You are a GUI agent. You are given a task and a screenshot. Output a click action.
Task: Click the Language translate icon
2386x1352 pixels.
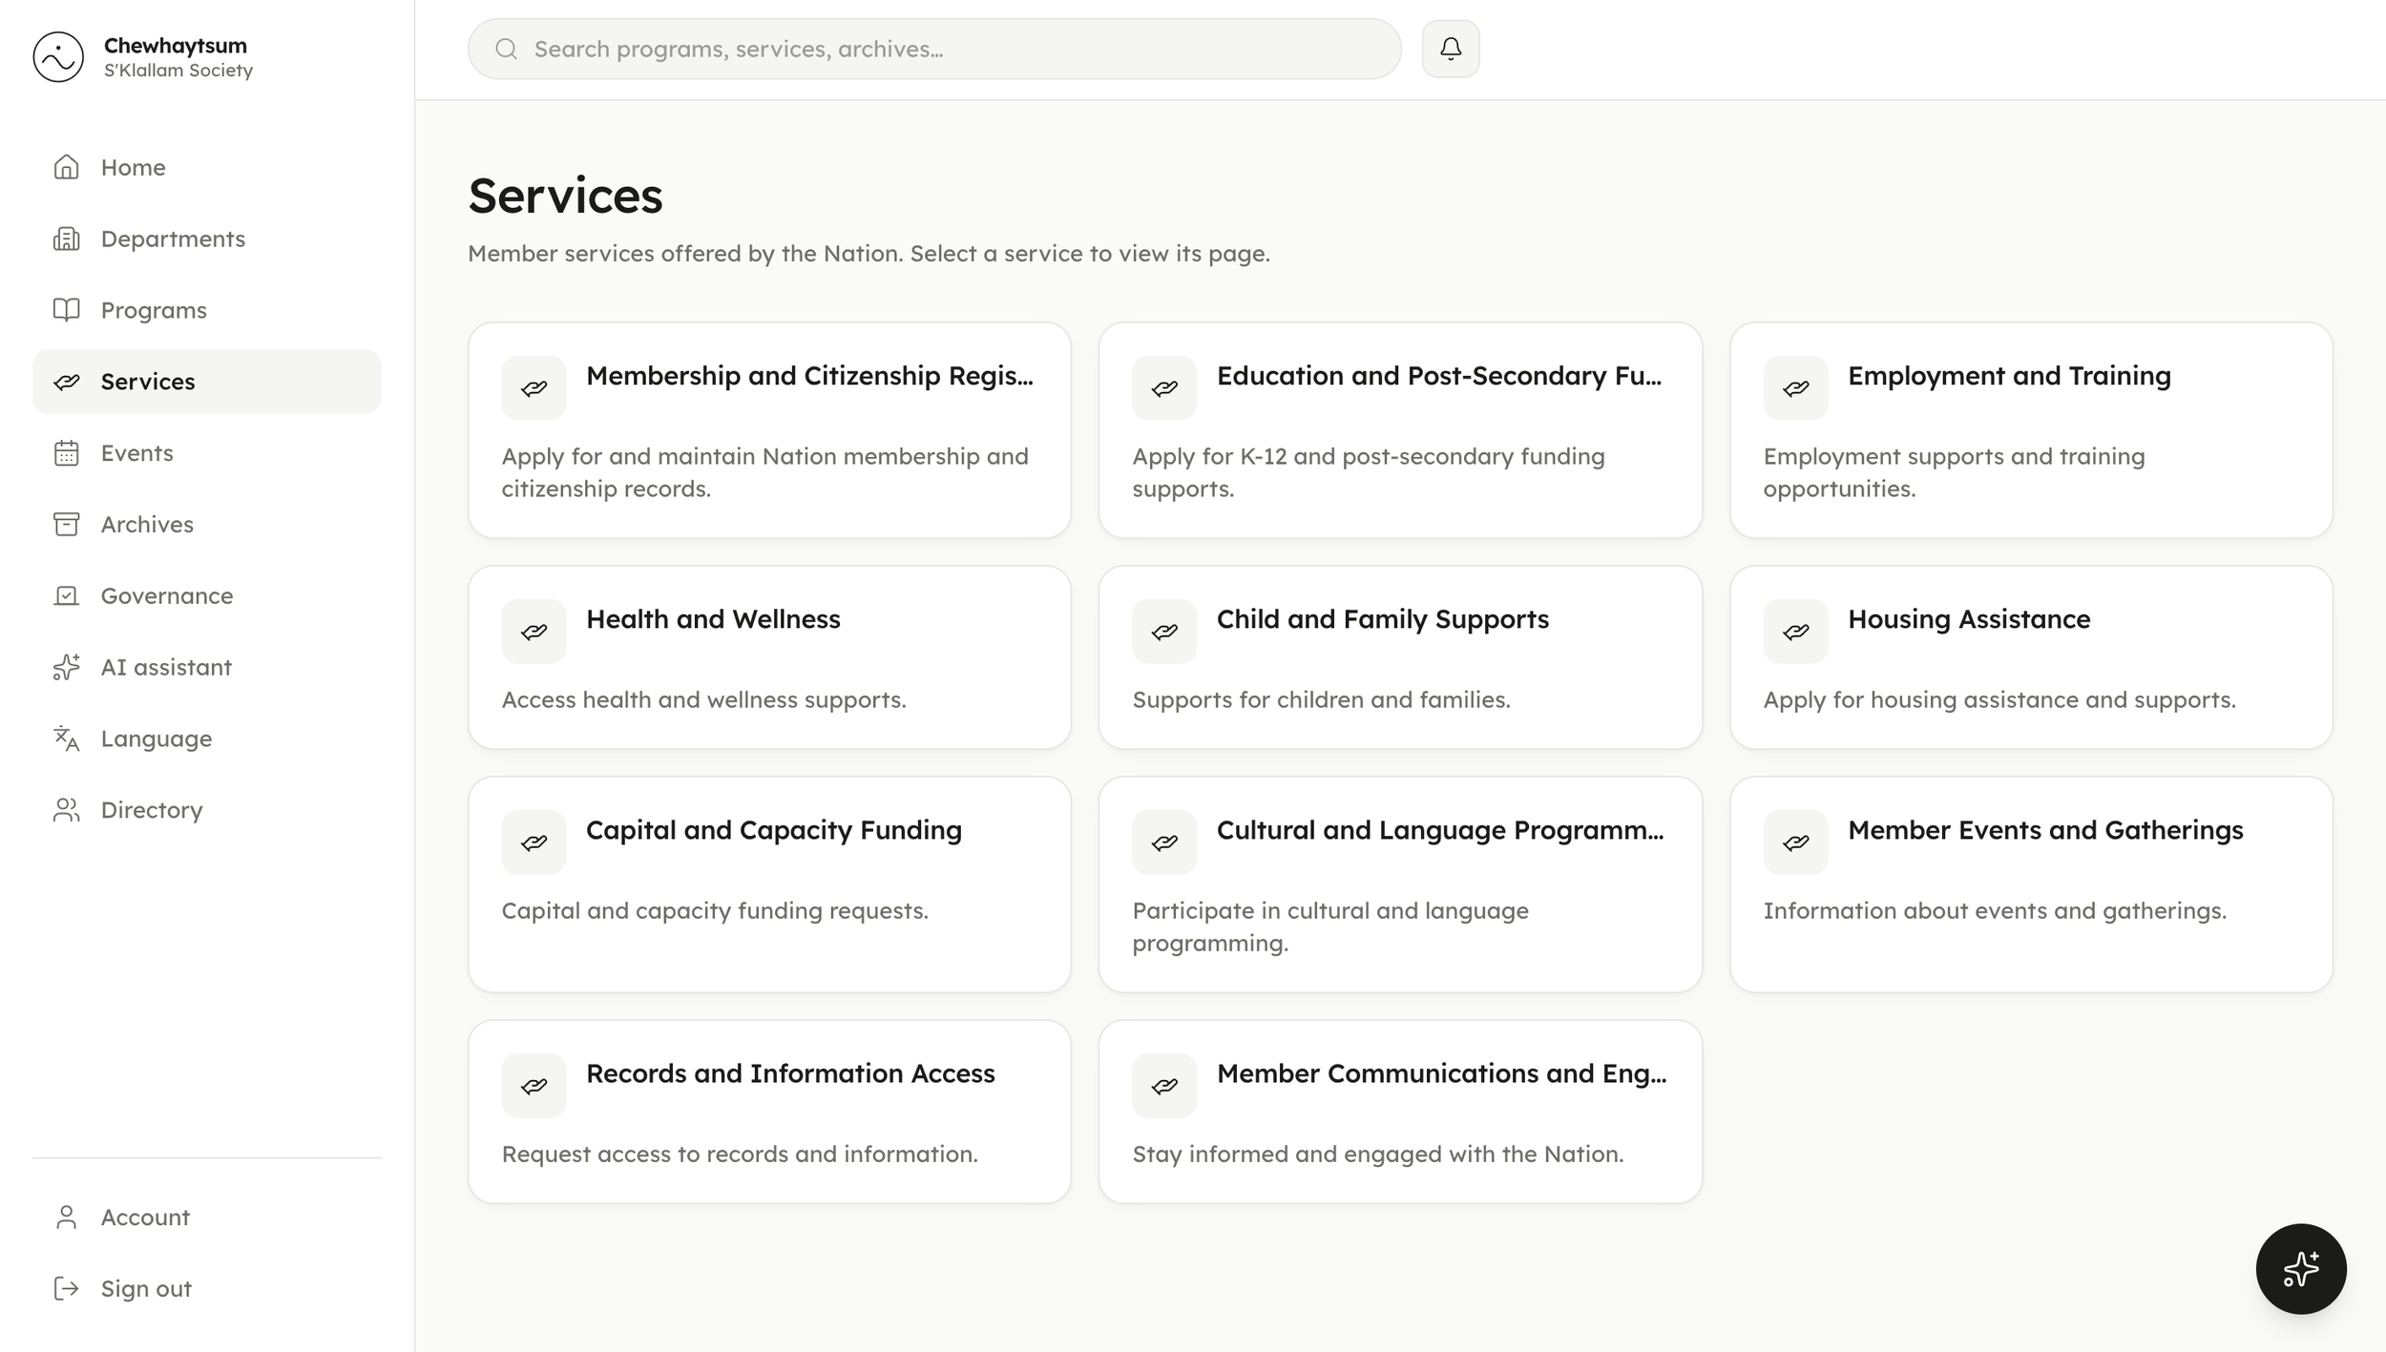[66, 738]
